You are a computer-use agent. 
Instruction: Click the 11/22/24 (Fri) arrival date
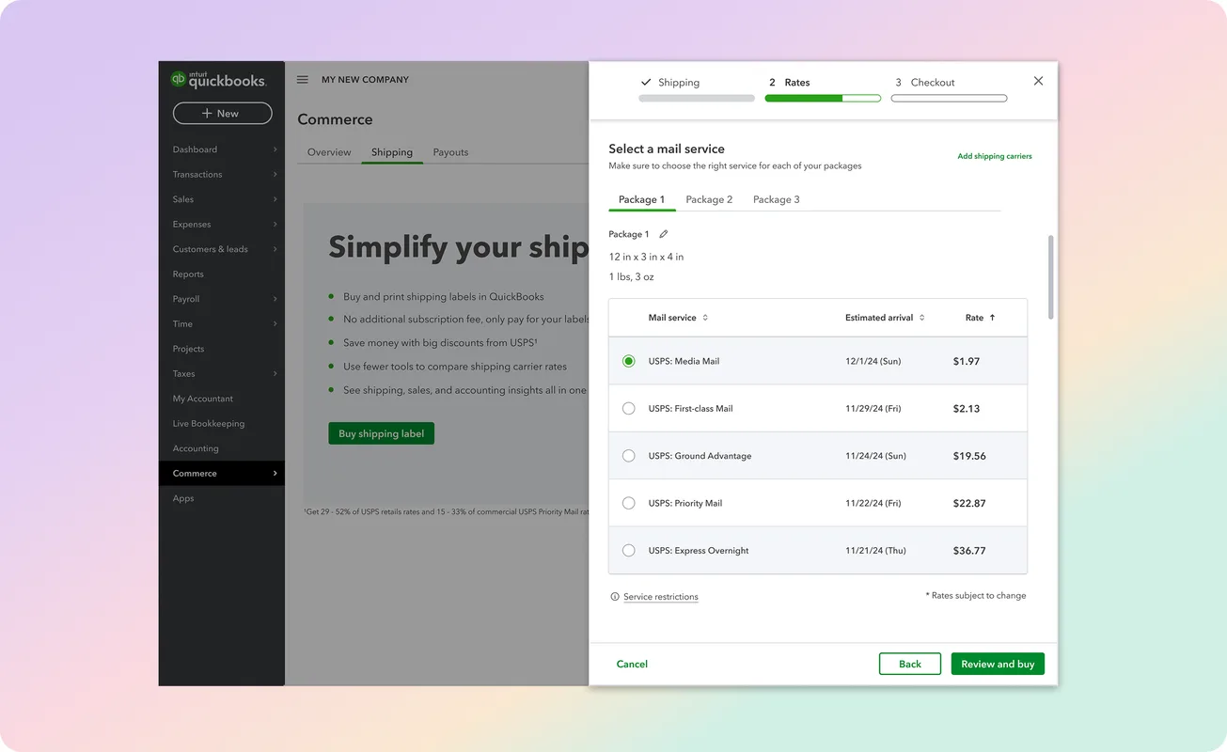(873, 503)
